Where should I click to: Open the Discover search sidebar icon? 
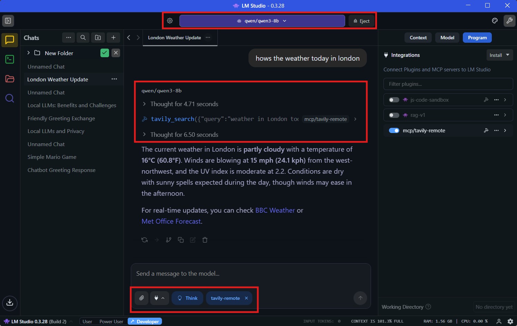pos(10,99)
